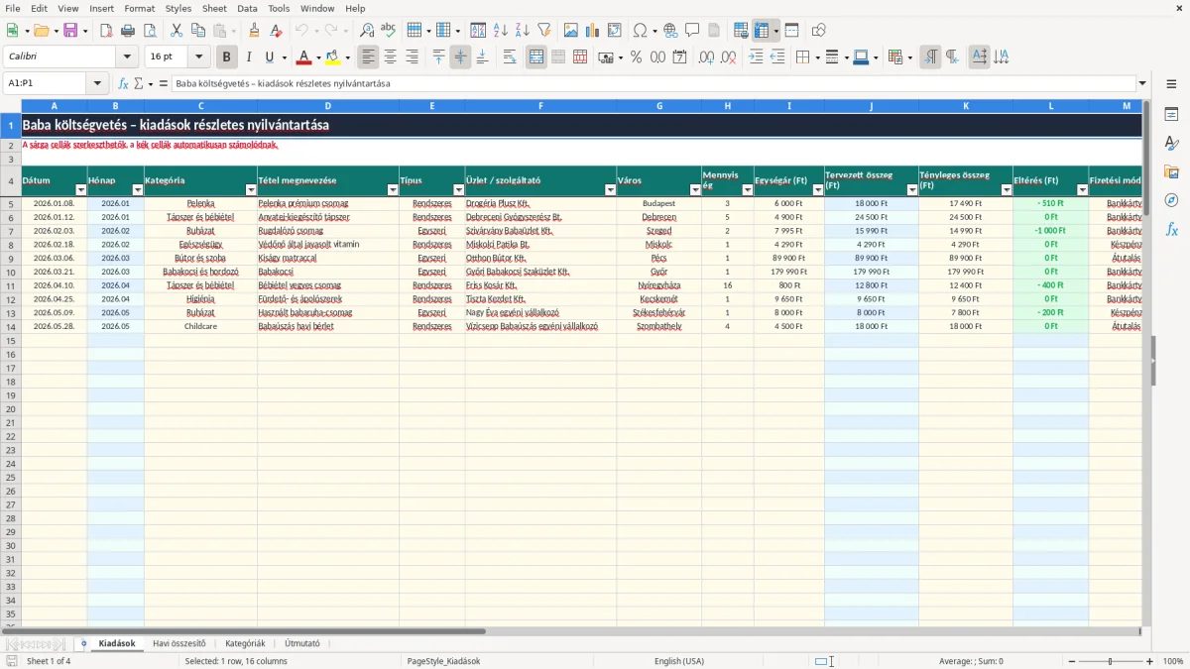1190x669 pixels.
Task: Toggle Bold formatting
Action: pos(226,57)
